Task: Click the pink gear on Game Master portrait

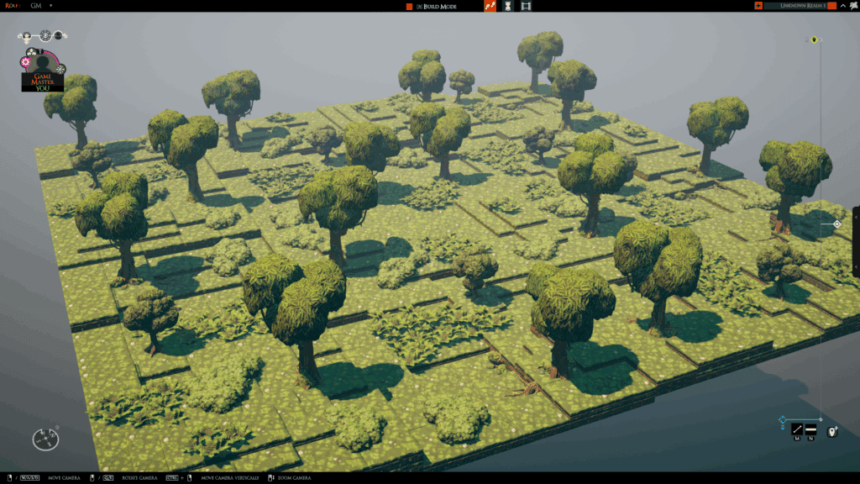Action: point(25,61)
